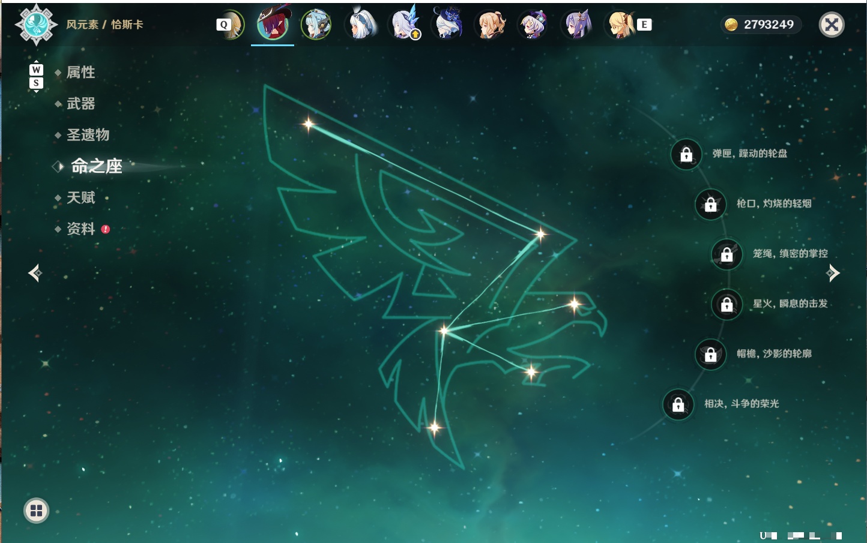This screenshot has height=543, width=867.
Task: Open the 天赋 menu entry
Action: pos(80,197)
